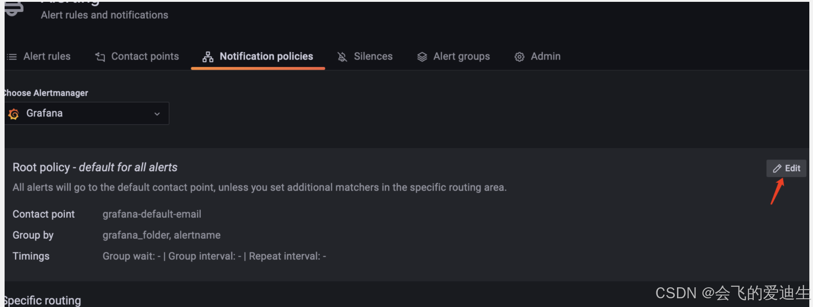Click the chevron arrow in Grafana selector

click(x=157, y=114)
